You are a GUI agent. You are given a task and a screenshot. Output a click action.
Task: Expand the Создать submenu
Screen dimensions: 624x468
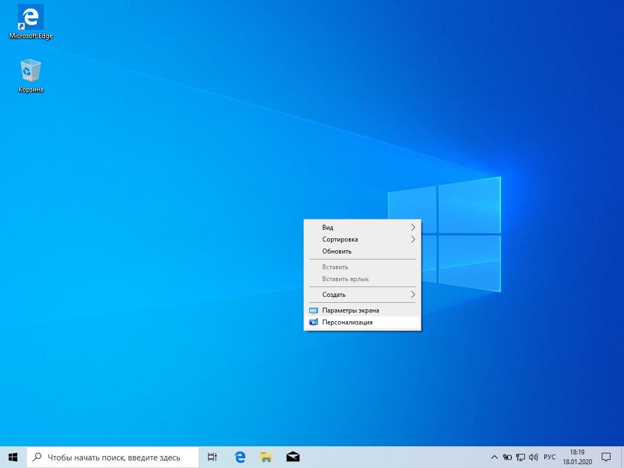click(x=362, y=295)
